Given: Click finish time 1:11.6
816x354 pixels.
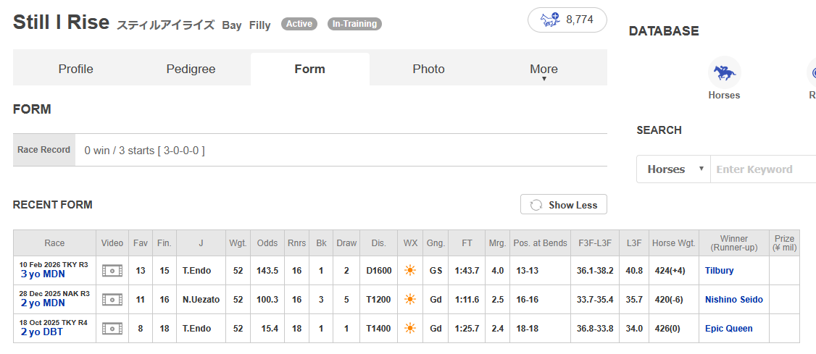Looking at the screenshot, I should click(467, 300).
